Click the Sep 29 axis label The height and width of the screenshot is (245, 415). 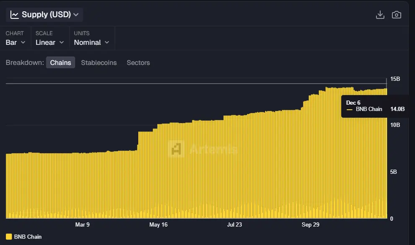click(310, 224)
